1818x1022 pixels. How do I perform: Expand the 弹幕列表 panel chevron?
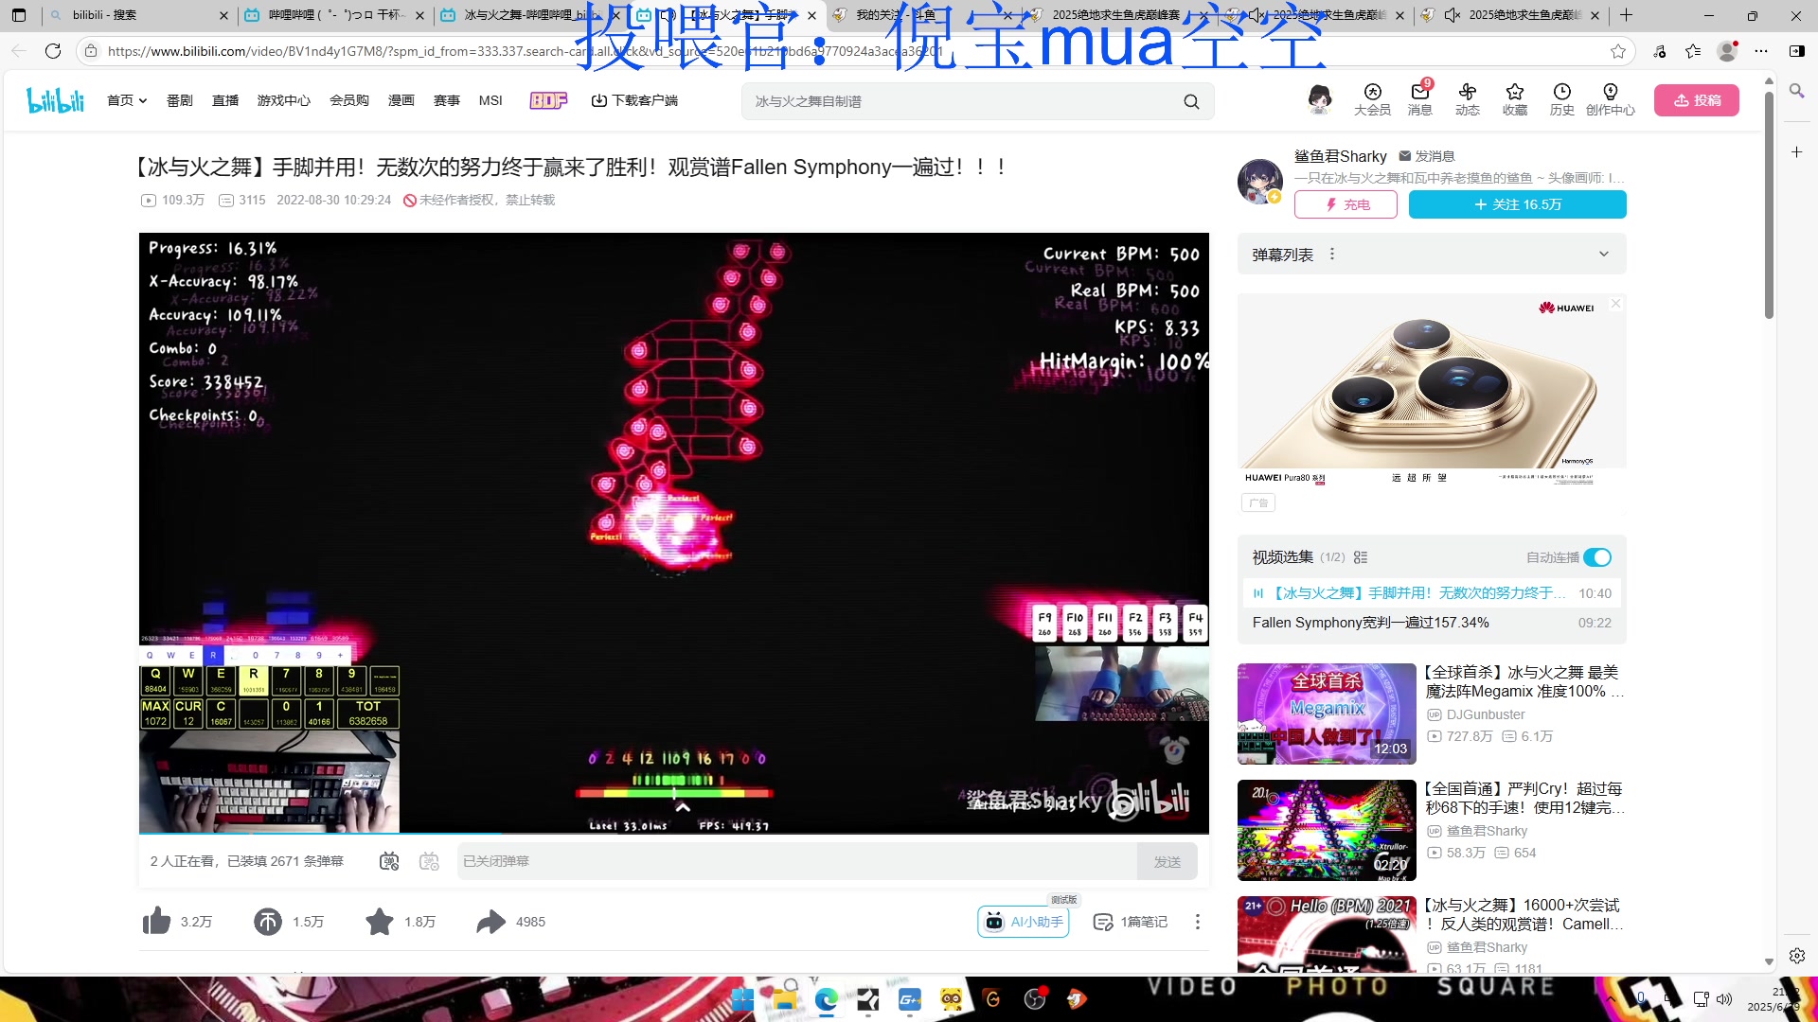coord(1604,255)
